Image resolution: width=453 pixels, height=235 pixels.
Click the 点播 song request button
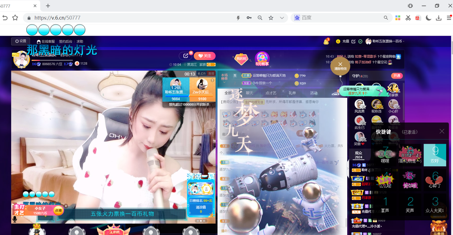(x=58, y=210)
